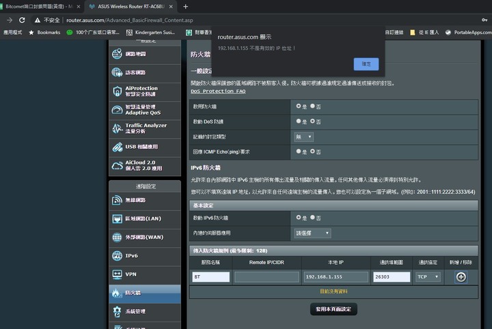Open the VPN monitor icon
The width and height of the screenshot is (492, 329).
pyautogui.click(x=117, y=274)
